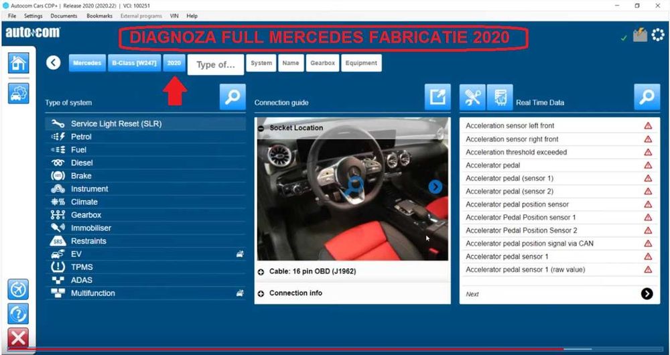Select Accelerator pedal (sensor 2) entry
The height and width of the screenshot is (355, 670).
[559, 191]
